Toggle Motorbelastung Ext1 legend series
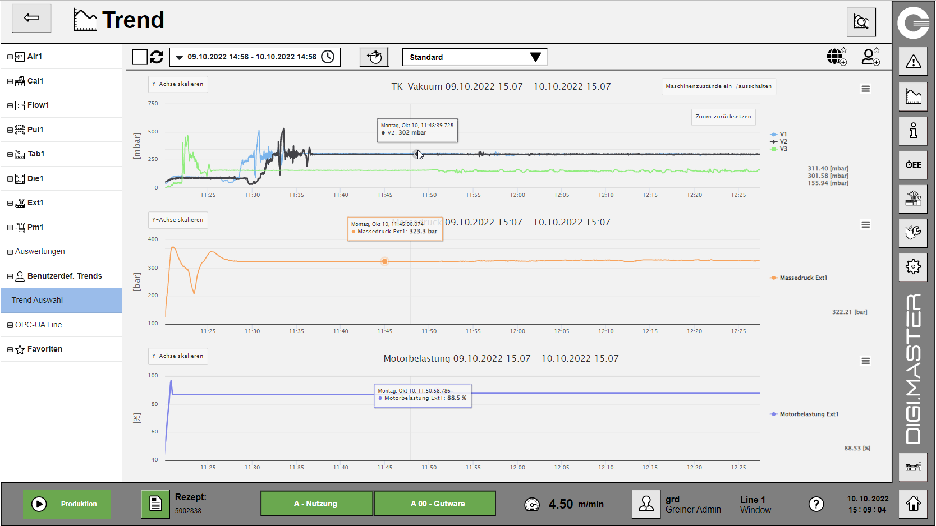Image resolution: width=936 pixels, height=526 pixels. click(804, 414)
